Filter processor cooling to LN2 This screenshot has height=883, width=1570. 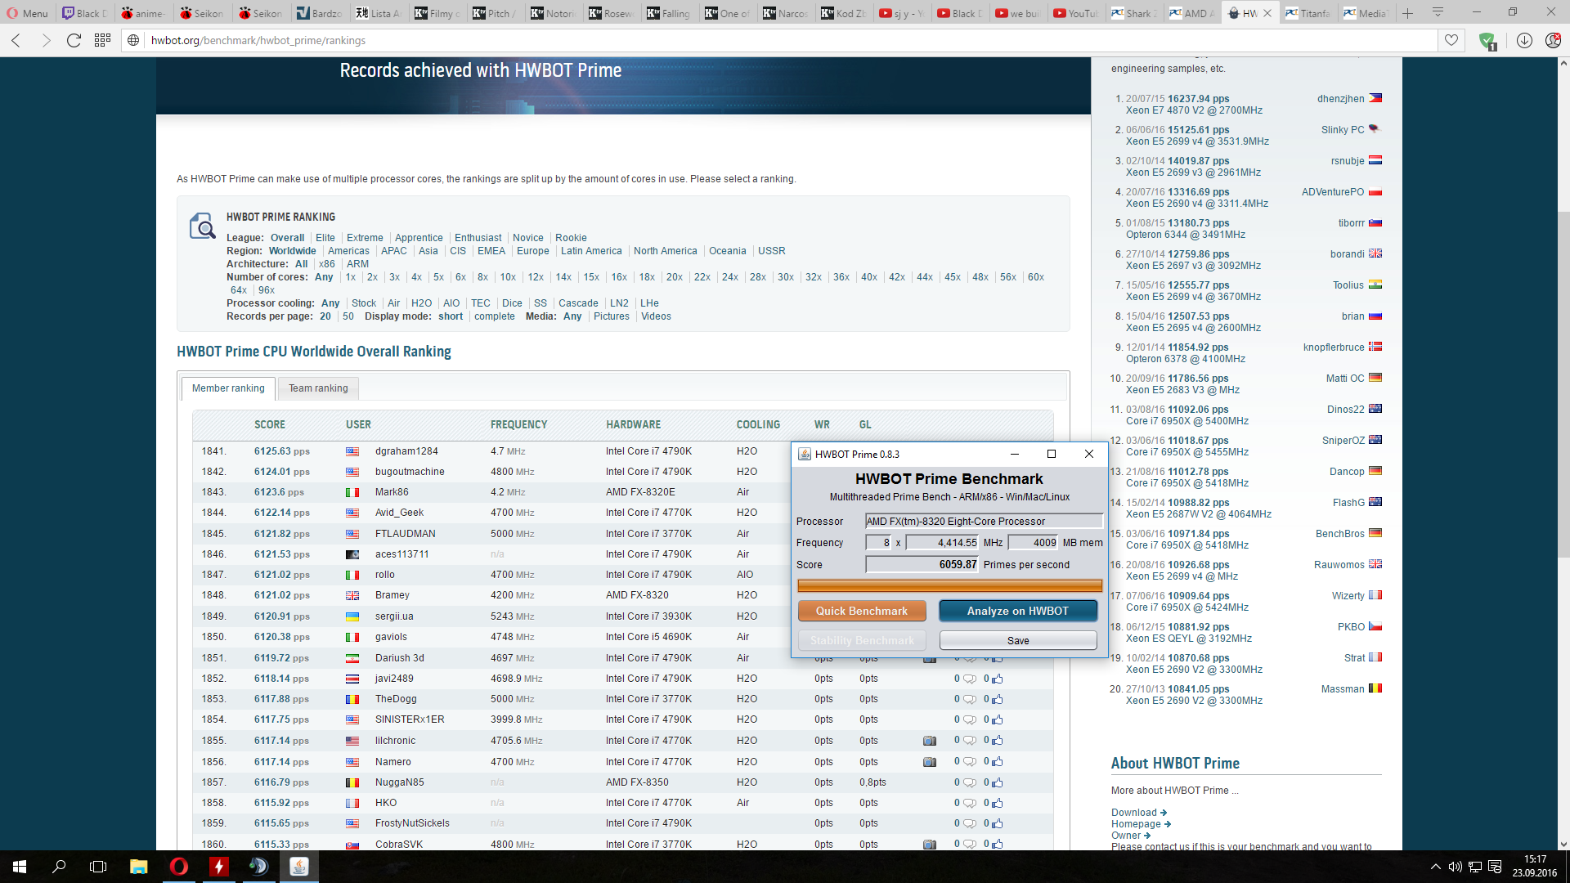619,303
